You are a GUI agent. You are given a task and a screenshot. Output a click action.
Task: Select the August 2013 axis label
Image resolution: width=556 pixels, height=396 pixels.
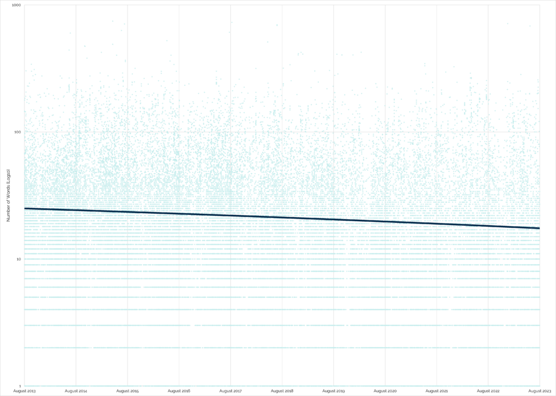[x=24, y=390]
